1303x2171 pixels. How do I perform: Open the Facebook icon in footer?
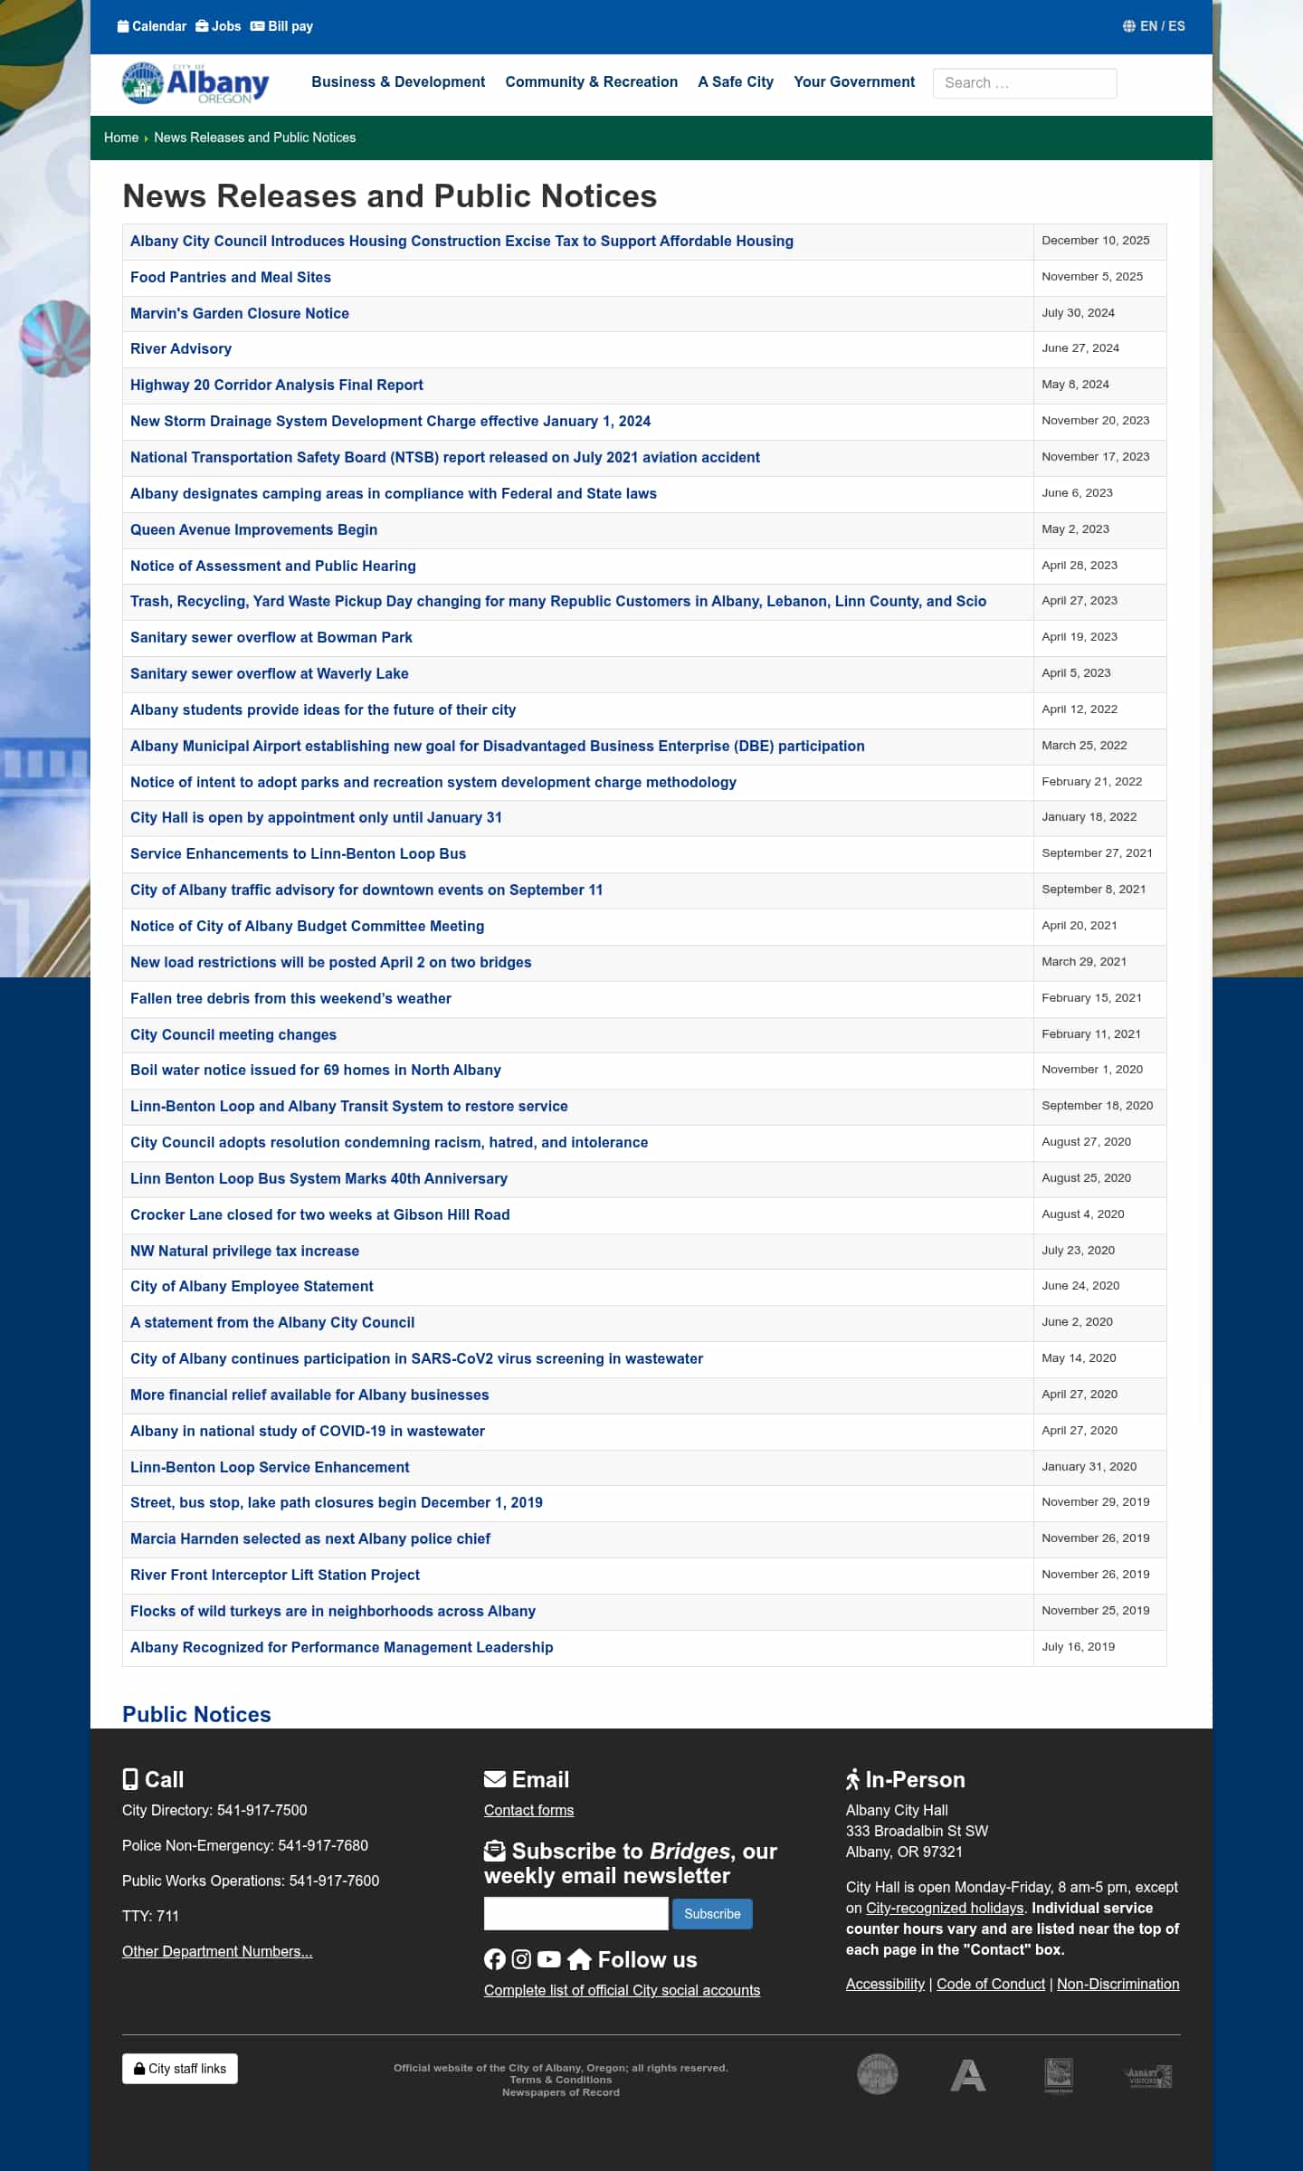pos(495,1959)
